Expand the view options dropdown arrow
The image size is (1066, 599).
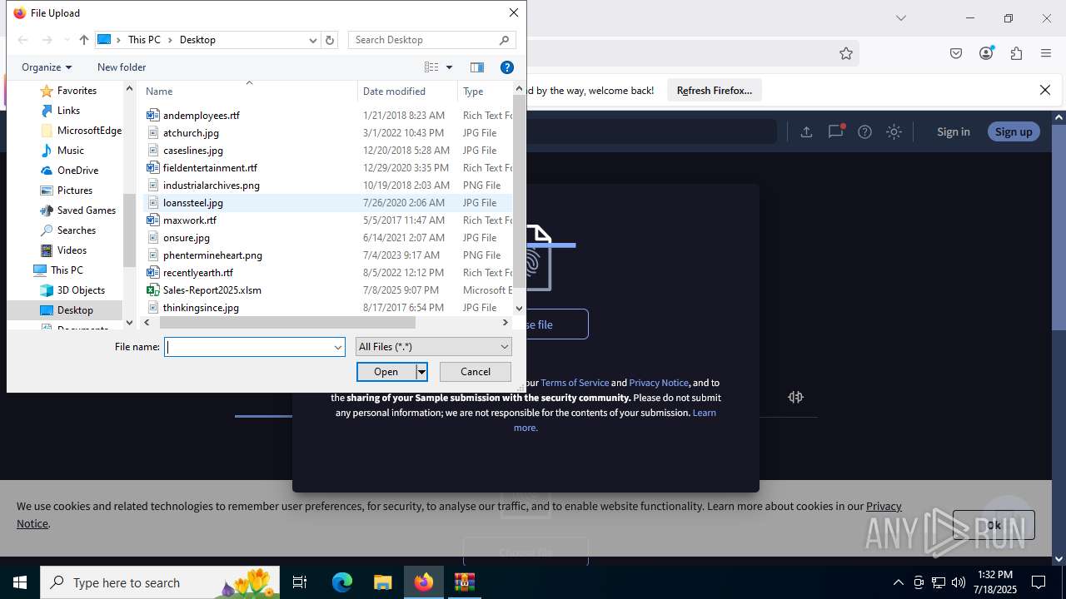pyautogui.click(x=449, y=67)
